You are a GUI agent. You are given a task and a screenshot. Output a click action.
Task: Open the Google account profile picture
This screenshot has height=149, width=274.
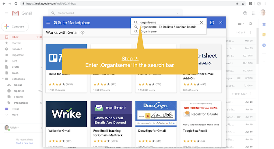coord(263,13)
